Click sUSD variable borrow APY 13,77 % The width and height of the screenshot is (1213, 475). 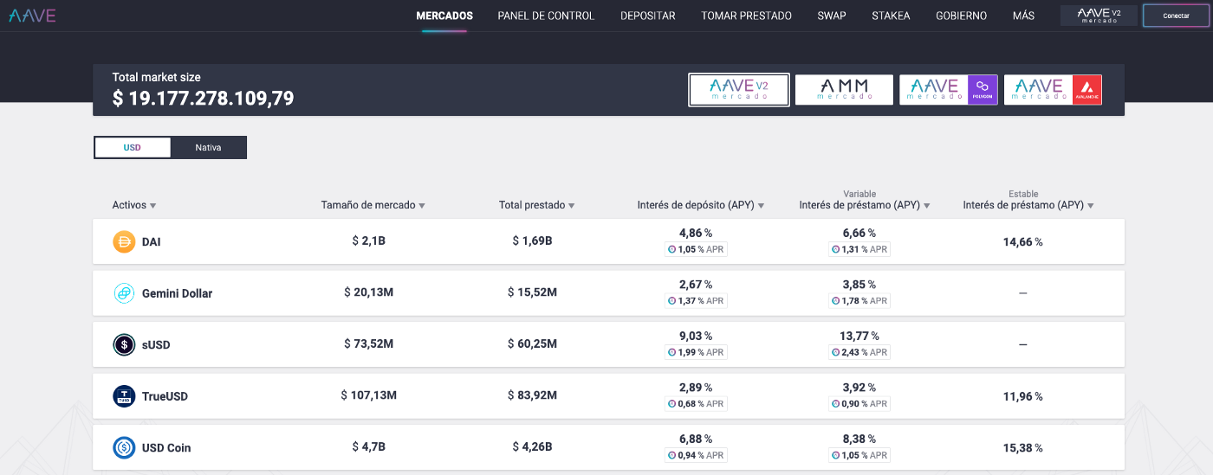860,336
